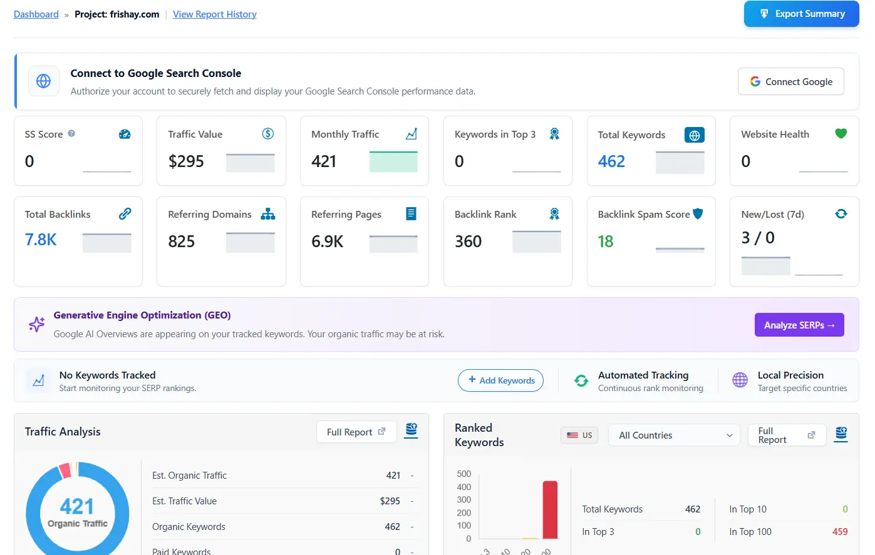875x555 pixels.
Task: Click the New/Lost refresh icon
Action: (x=841, y=213)
